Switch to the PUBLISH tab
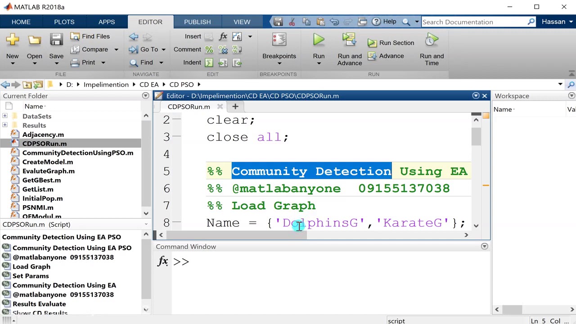This screenshot has width=576, height=324. [197, 22]
